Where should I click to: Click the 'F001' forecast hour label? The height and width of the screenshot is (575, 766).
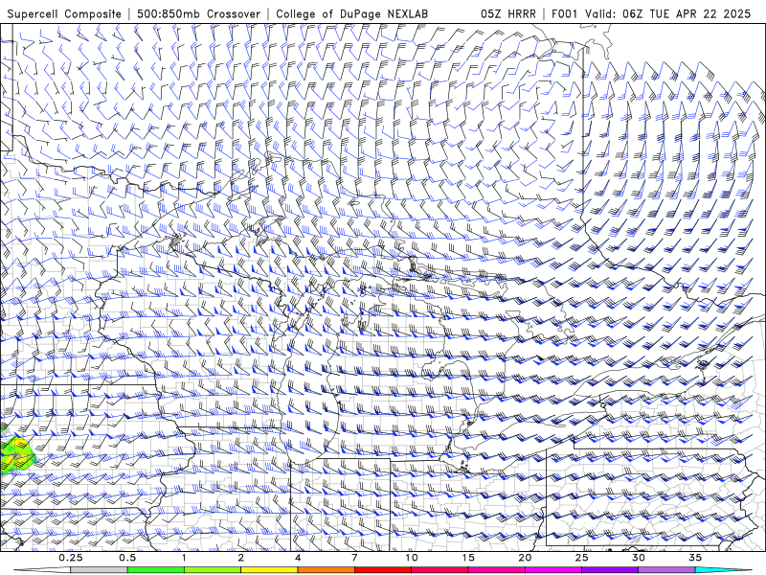point(566,13)
